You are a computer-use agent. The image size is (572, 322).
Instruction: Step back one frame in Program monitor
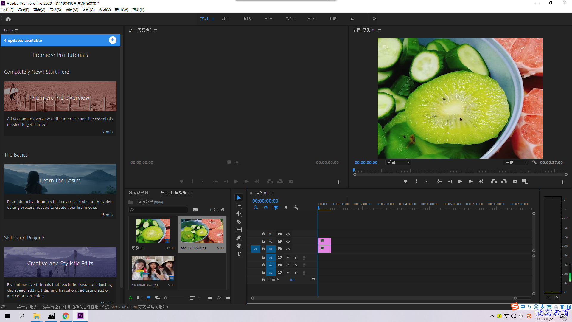click(x=450, y=182)
